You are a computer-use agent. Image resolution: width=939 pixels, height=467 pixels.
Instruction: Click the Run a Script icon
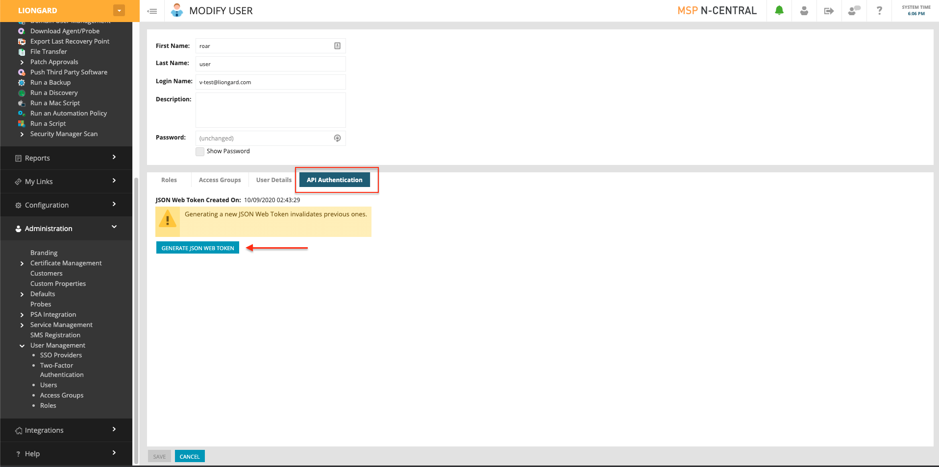click(22, 124)
